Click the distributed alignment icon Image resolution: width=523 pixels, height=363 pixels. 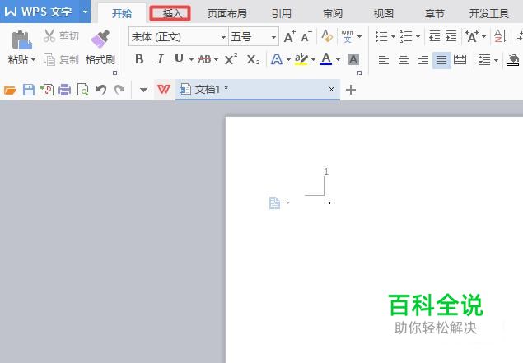coord(460,60)
